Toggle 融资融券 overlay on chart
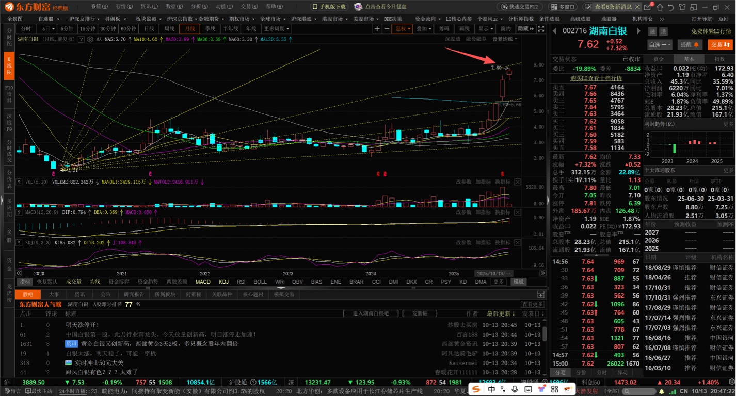This screenshot has width=736, height=396. pos(476,39)
